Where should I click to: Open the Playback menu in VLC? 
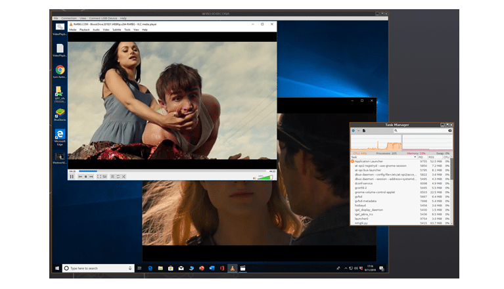(x=85, y=30)
